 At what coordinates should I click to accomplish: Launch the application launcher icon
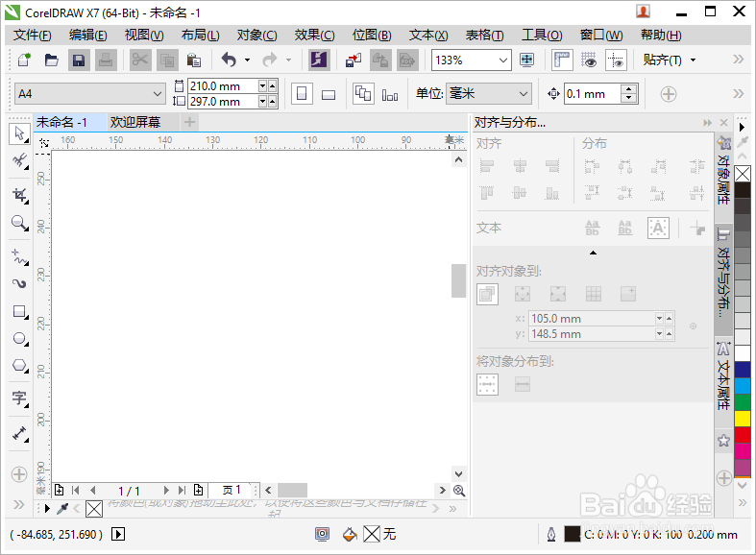(x=319, y=60)
